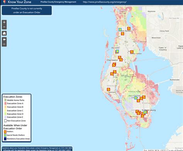Screen dimensions: 183x151
Task: Click the Non Evacuation Zone white swatch
Action: click(x=5, y=121)
